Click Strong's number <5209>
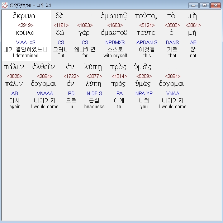The height and width of the screenshot is (223, 223). pyautogui.click(x=144, y=76)
